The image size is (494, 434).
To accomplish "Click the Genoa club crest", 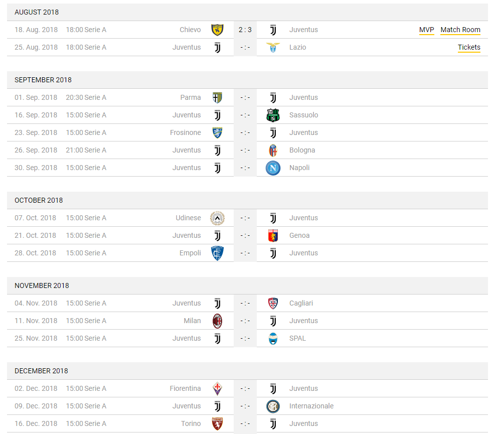I will 273,235.
